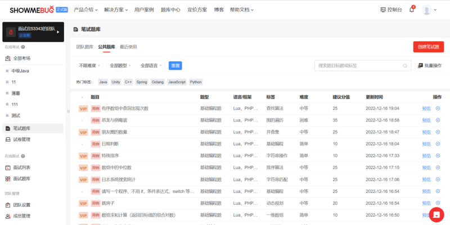The image size is (450, 225).
Task: Add question 日期判断 with plus icon
Action: (x=438, y=143)
